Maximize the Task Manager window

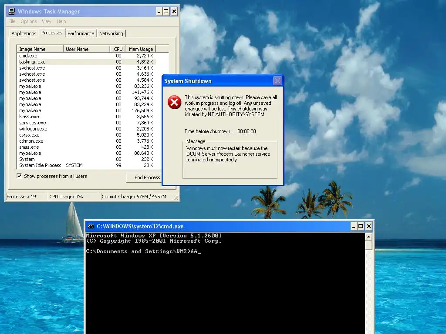click(x=166, y=12)
